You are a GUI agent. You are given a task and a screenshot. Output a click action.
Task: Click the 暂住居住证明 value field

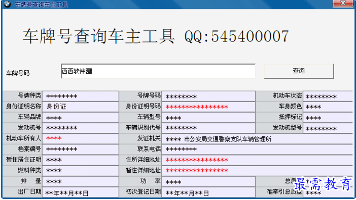click(x=80, y=160)
